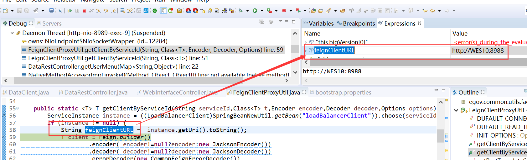527x160 pixels.
Task: Resume the suspended debug thread
Action: click(x=70, y=11)
